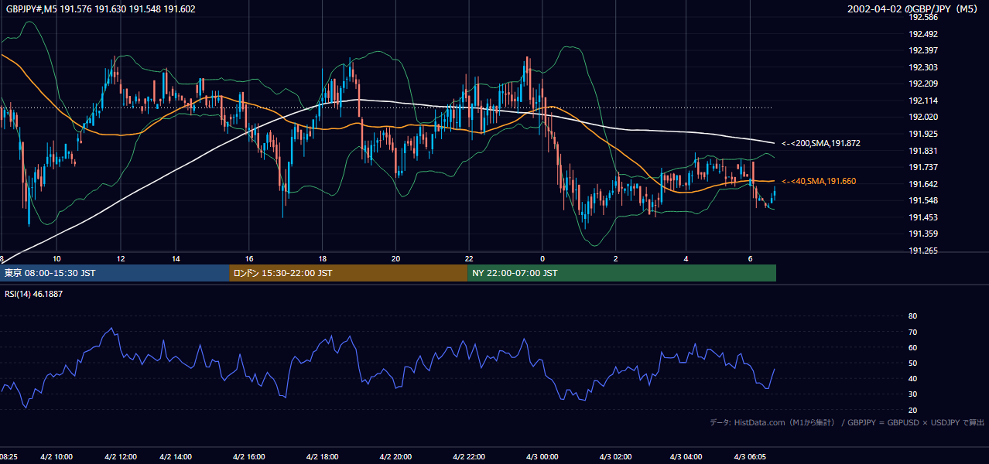989x464 pixels.
Task: Click the 4/3 06:05 time axis label
Action: [x=751, y=457]
